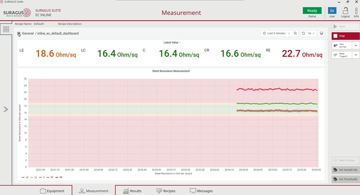Switch to the Results tab
360x195 pixels.
point(132,191)
